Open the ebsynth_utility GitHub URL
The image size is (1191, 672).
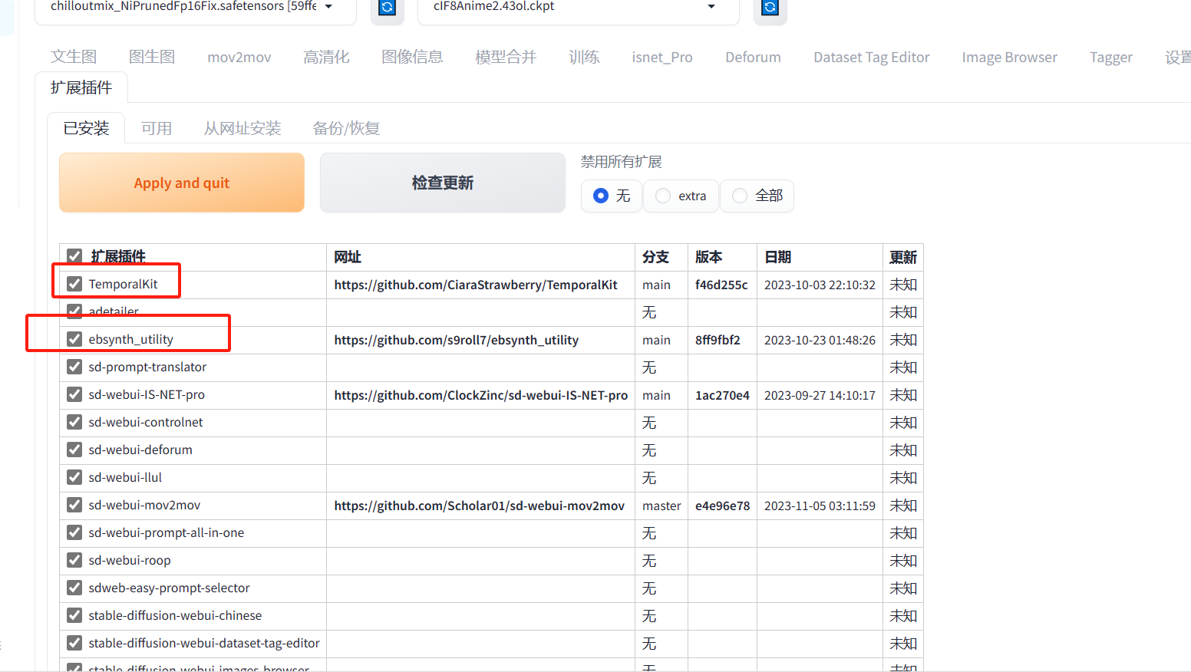(x=457, y=340)
